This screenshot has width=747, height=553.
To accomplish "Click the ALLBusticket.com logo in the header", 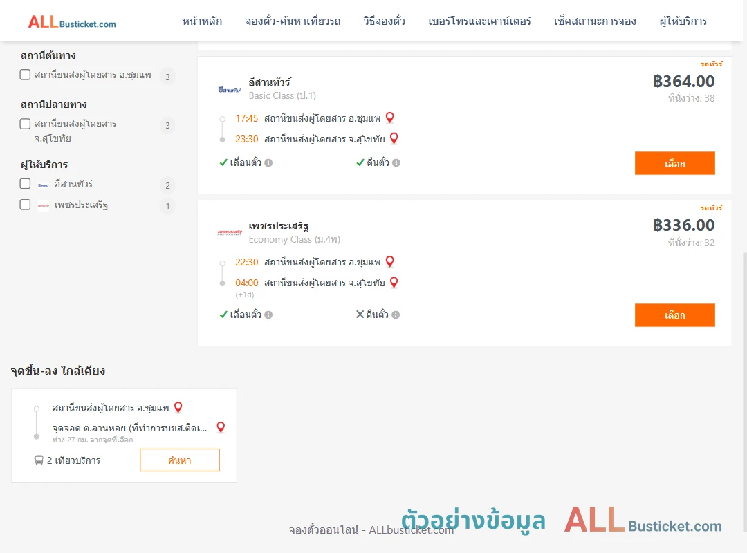I will pos(72,21).
